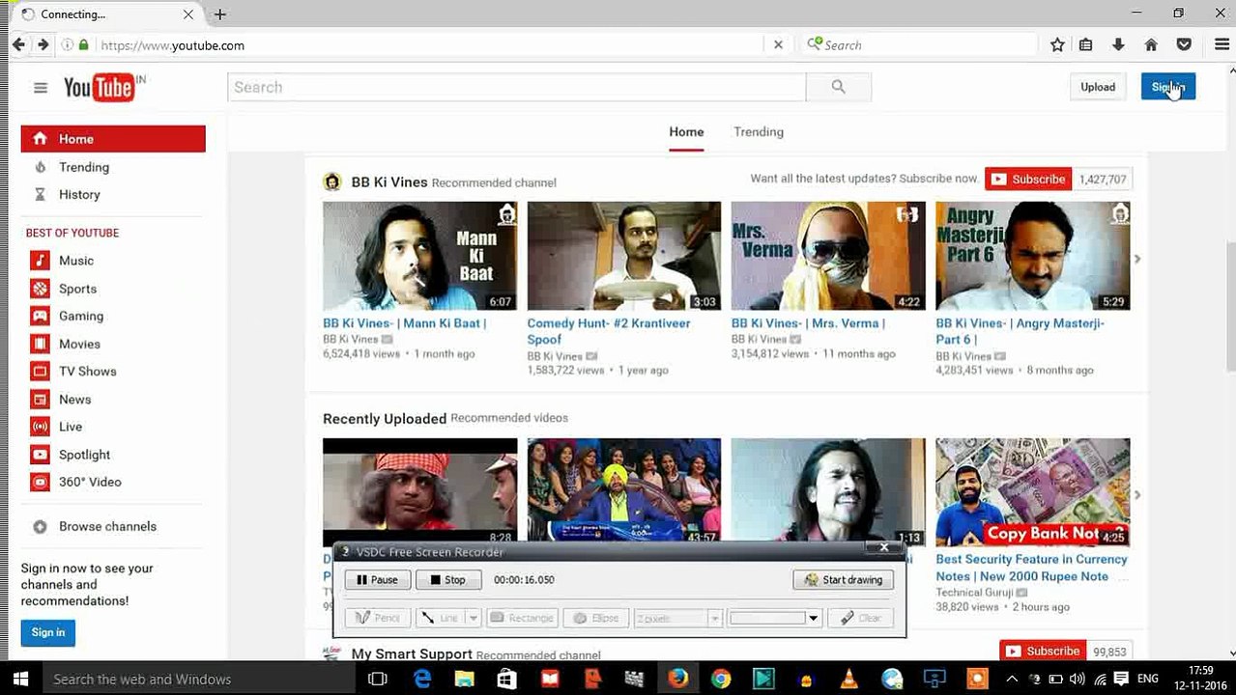Viewport: 1236px width, 695px height.
Task: Click the Connecting... browser tab
Action: [x=105, y=14]
